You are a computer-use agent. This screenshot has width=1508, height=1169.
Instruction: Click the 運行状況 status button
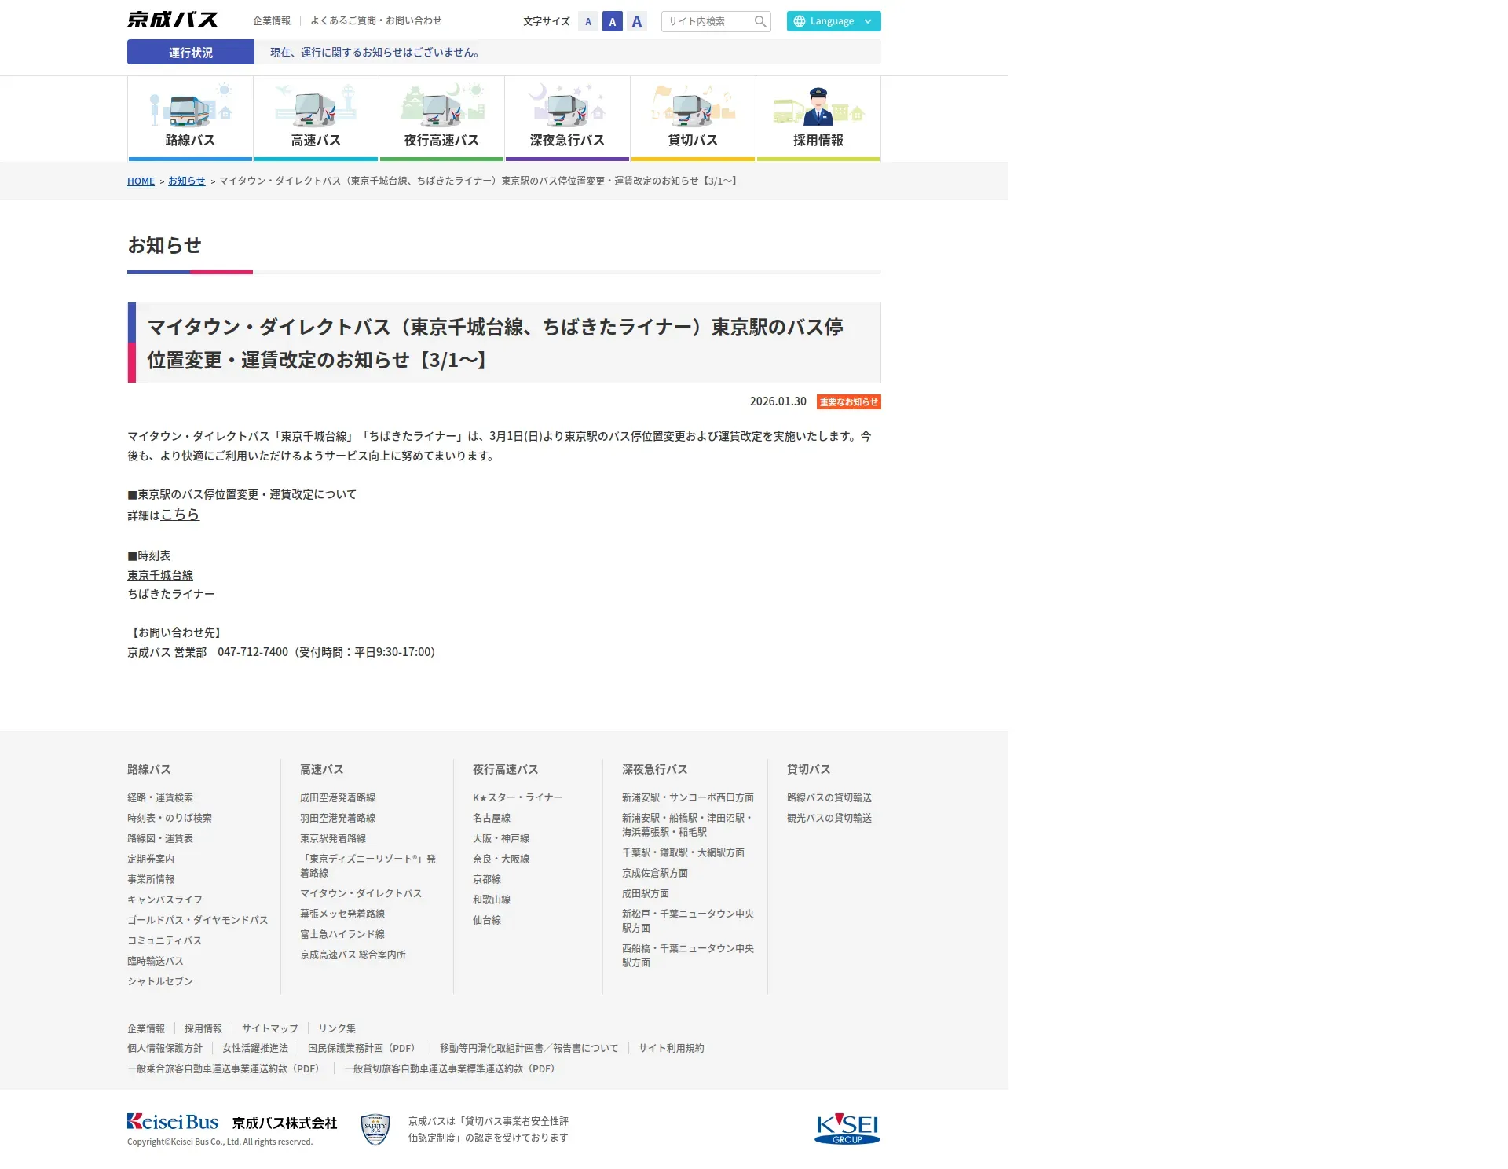pos(191,53)
